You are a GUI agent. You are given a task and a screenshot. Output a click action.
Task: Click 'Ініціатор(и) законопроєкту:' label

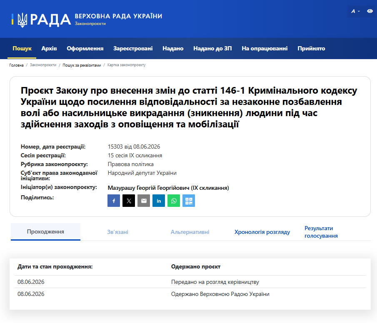point(59,187)
